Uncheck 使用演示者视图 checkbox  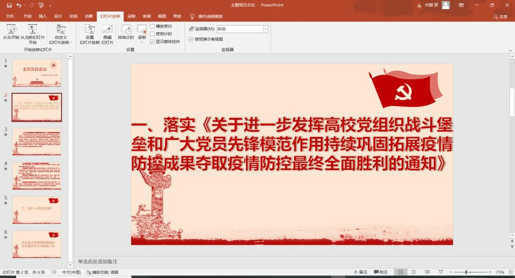[191, 39]
